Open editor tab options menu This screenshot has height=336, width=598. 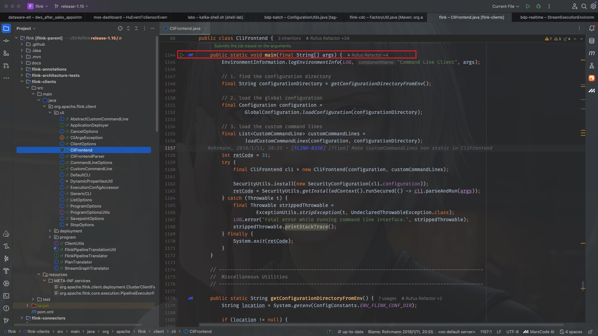(579, 28)
